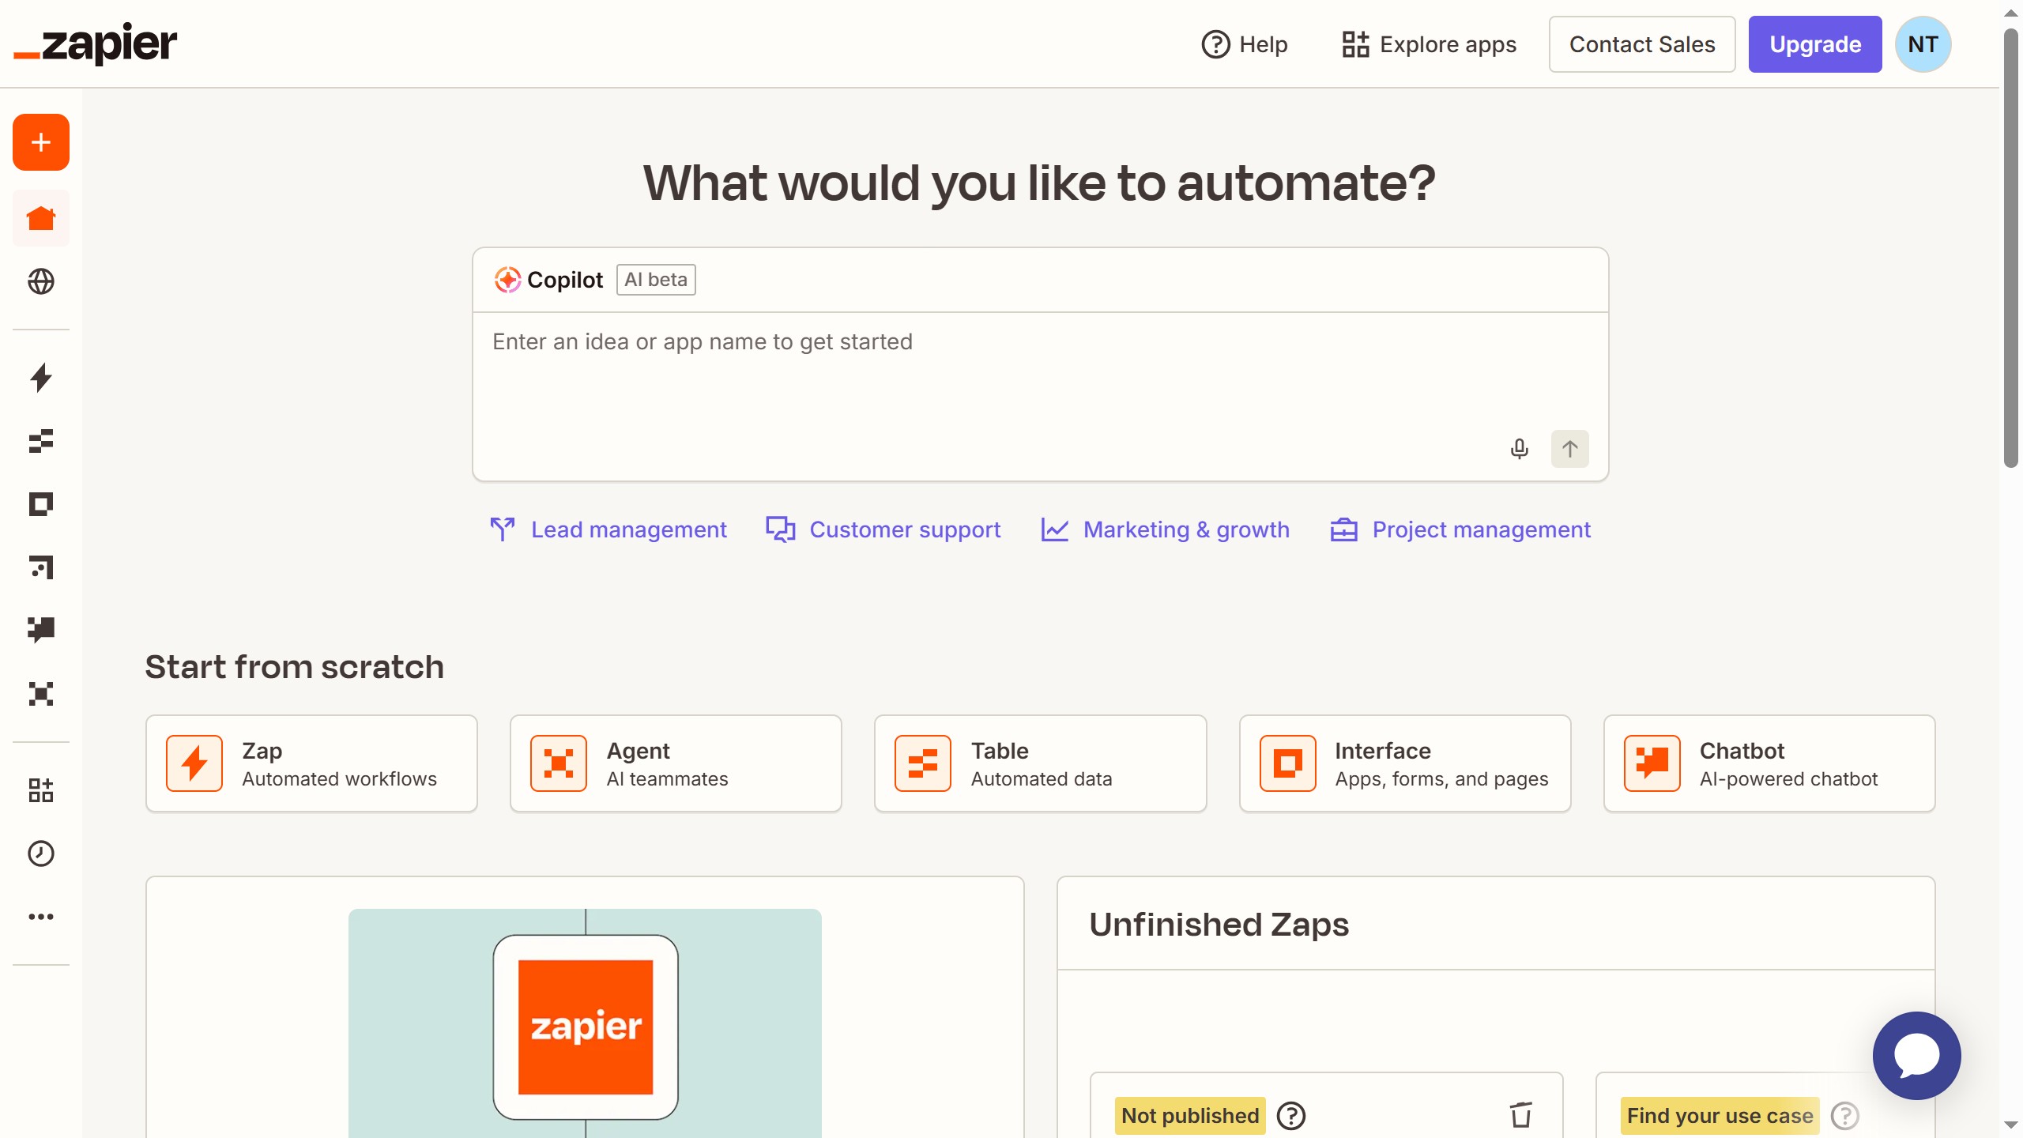
Task: Click the Zapier illustration thumbnail
Action: [585, 1023]
